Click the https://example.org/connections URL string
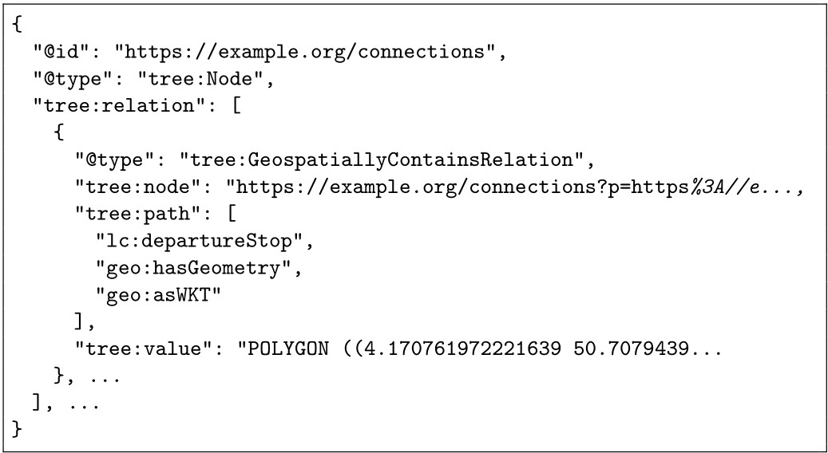Screen dimensions: 828x453 click(x=306, y=53)
